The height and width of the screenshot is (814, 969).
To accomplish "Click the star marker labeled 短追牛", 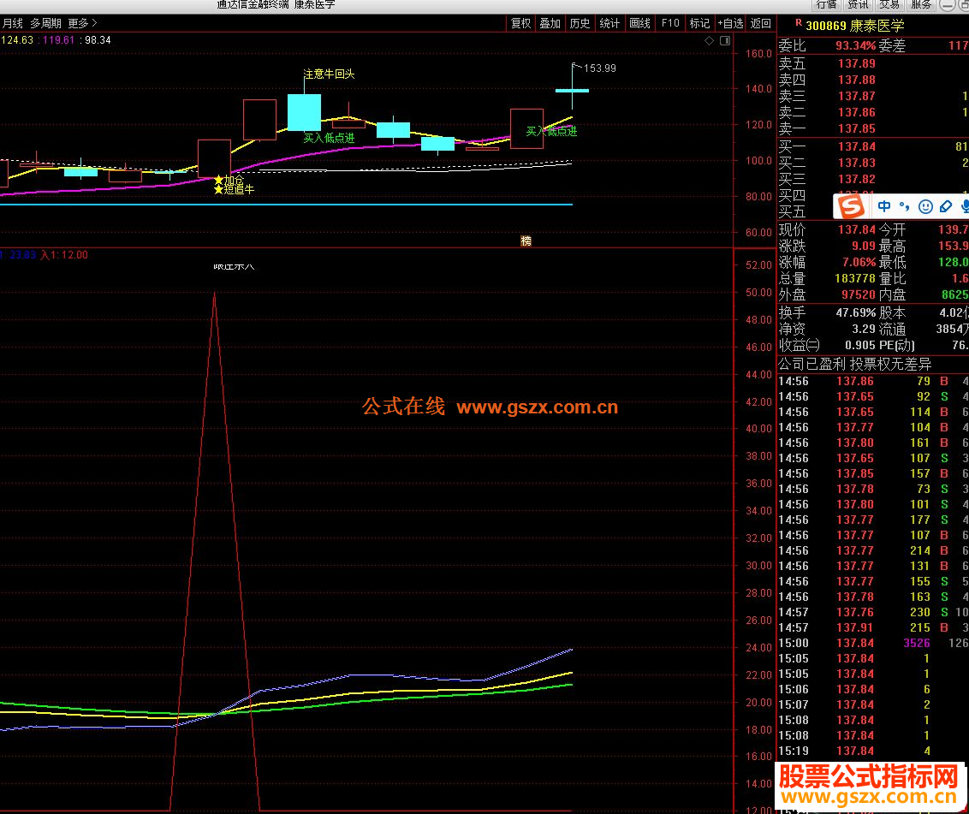I will coord(218,189).
